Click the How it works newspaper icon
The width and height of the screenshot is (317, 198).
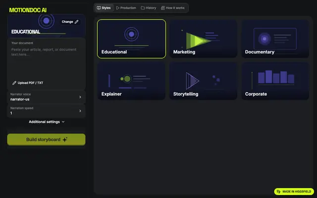click(x=163, y=8)
